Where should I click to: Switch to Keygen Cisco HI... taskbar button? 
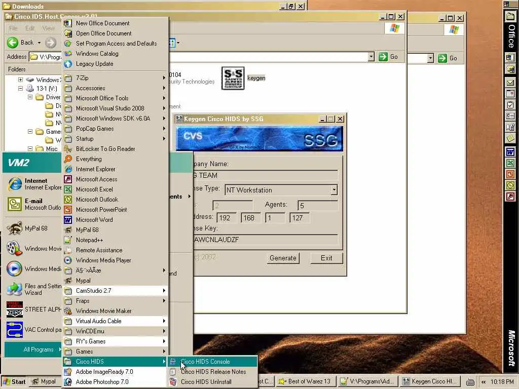[x=430, y=382]
